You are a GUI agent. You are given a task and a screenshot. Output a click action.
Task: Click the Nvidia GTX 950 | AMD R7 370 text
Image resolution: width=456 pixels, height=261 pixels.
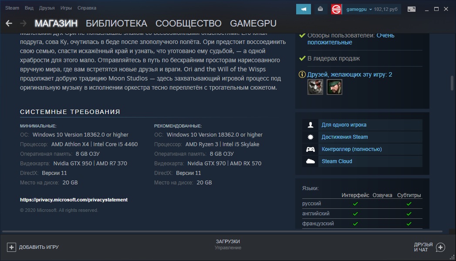click(90, 164)
